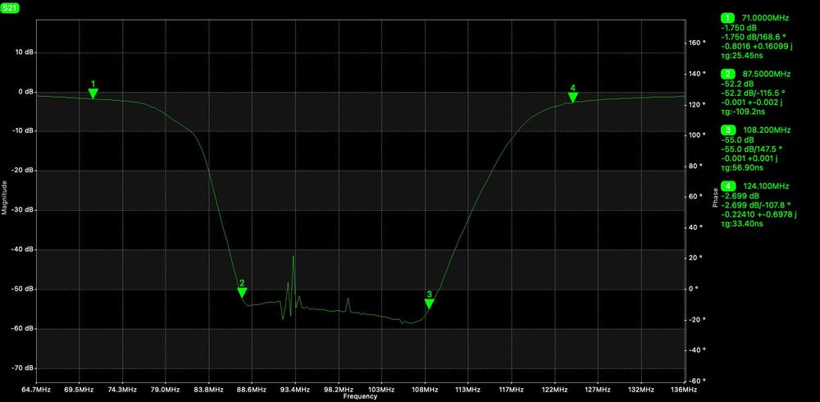Click the Magnitude axis label

[x=4, y=198]
